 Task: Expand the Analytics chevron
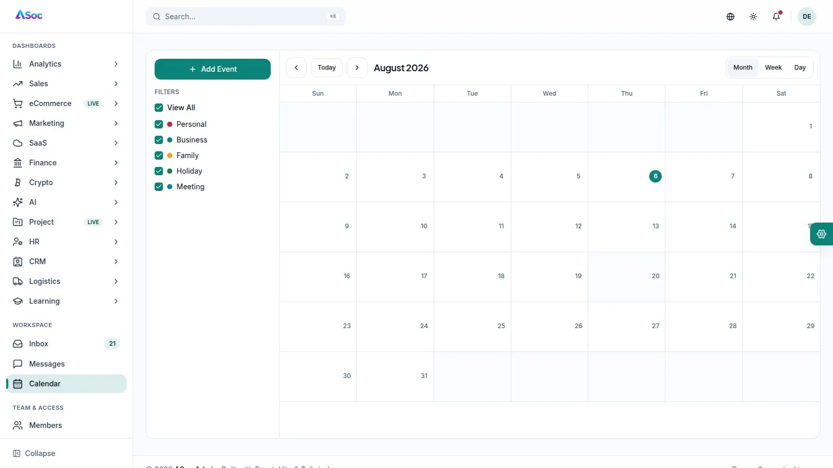click(116, 64)
